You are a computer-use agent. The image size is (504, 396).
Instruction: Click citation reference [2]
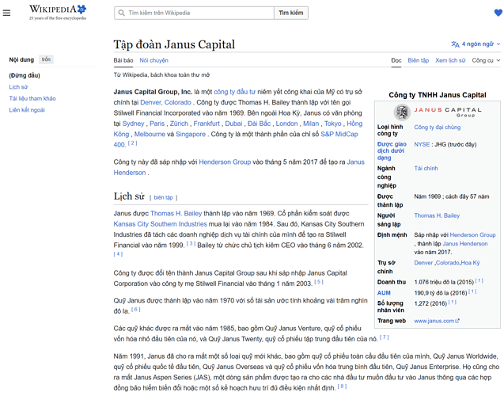coord(132,143)
